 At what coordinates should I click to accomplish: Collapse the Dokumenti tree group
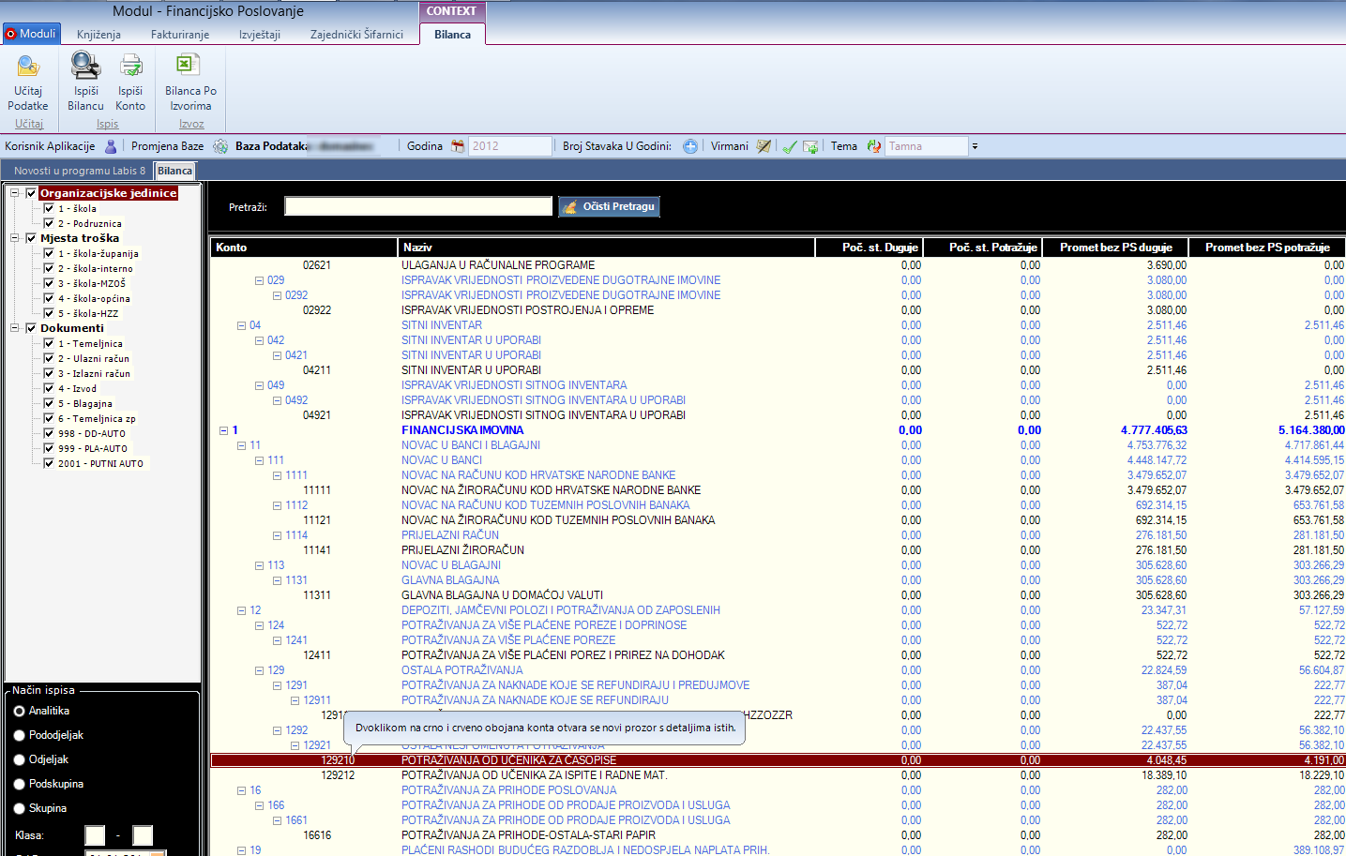[x=15, y=328]
